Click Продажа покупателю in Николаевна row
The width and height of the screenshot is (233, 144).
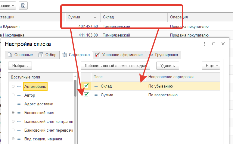(189, 35)
